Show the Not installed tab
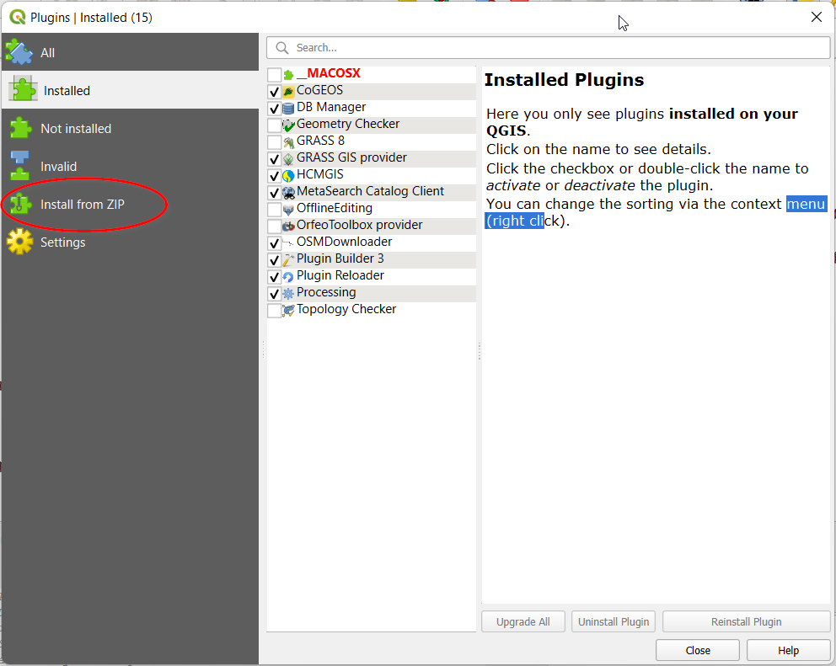Image resolution: width=836 pixels, height=666 pixels. [x=130, y=128]
